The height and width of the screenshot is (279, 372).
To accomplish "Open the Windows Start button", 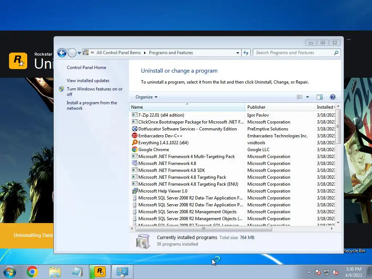I will tap(9, 272).
